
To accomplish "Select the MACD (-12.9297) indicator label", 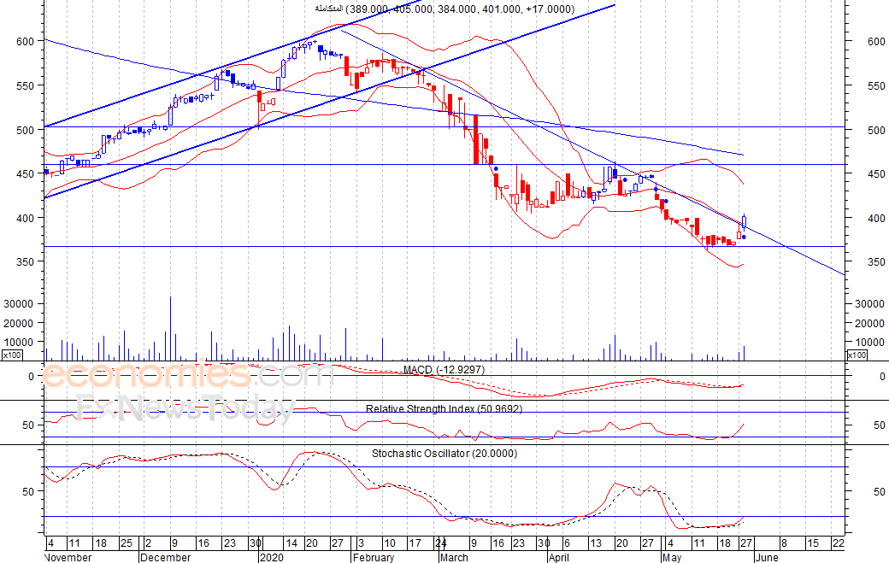I will coord(444,370).
